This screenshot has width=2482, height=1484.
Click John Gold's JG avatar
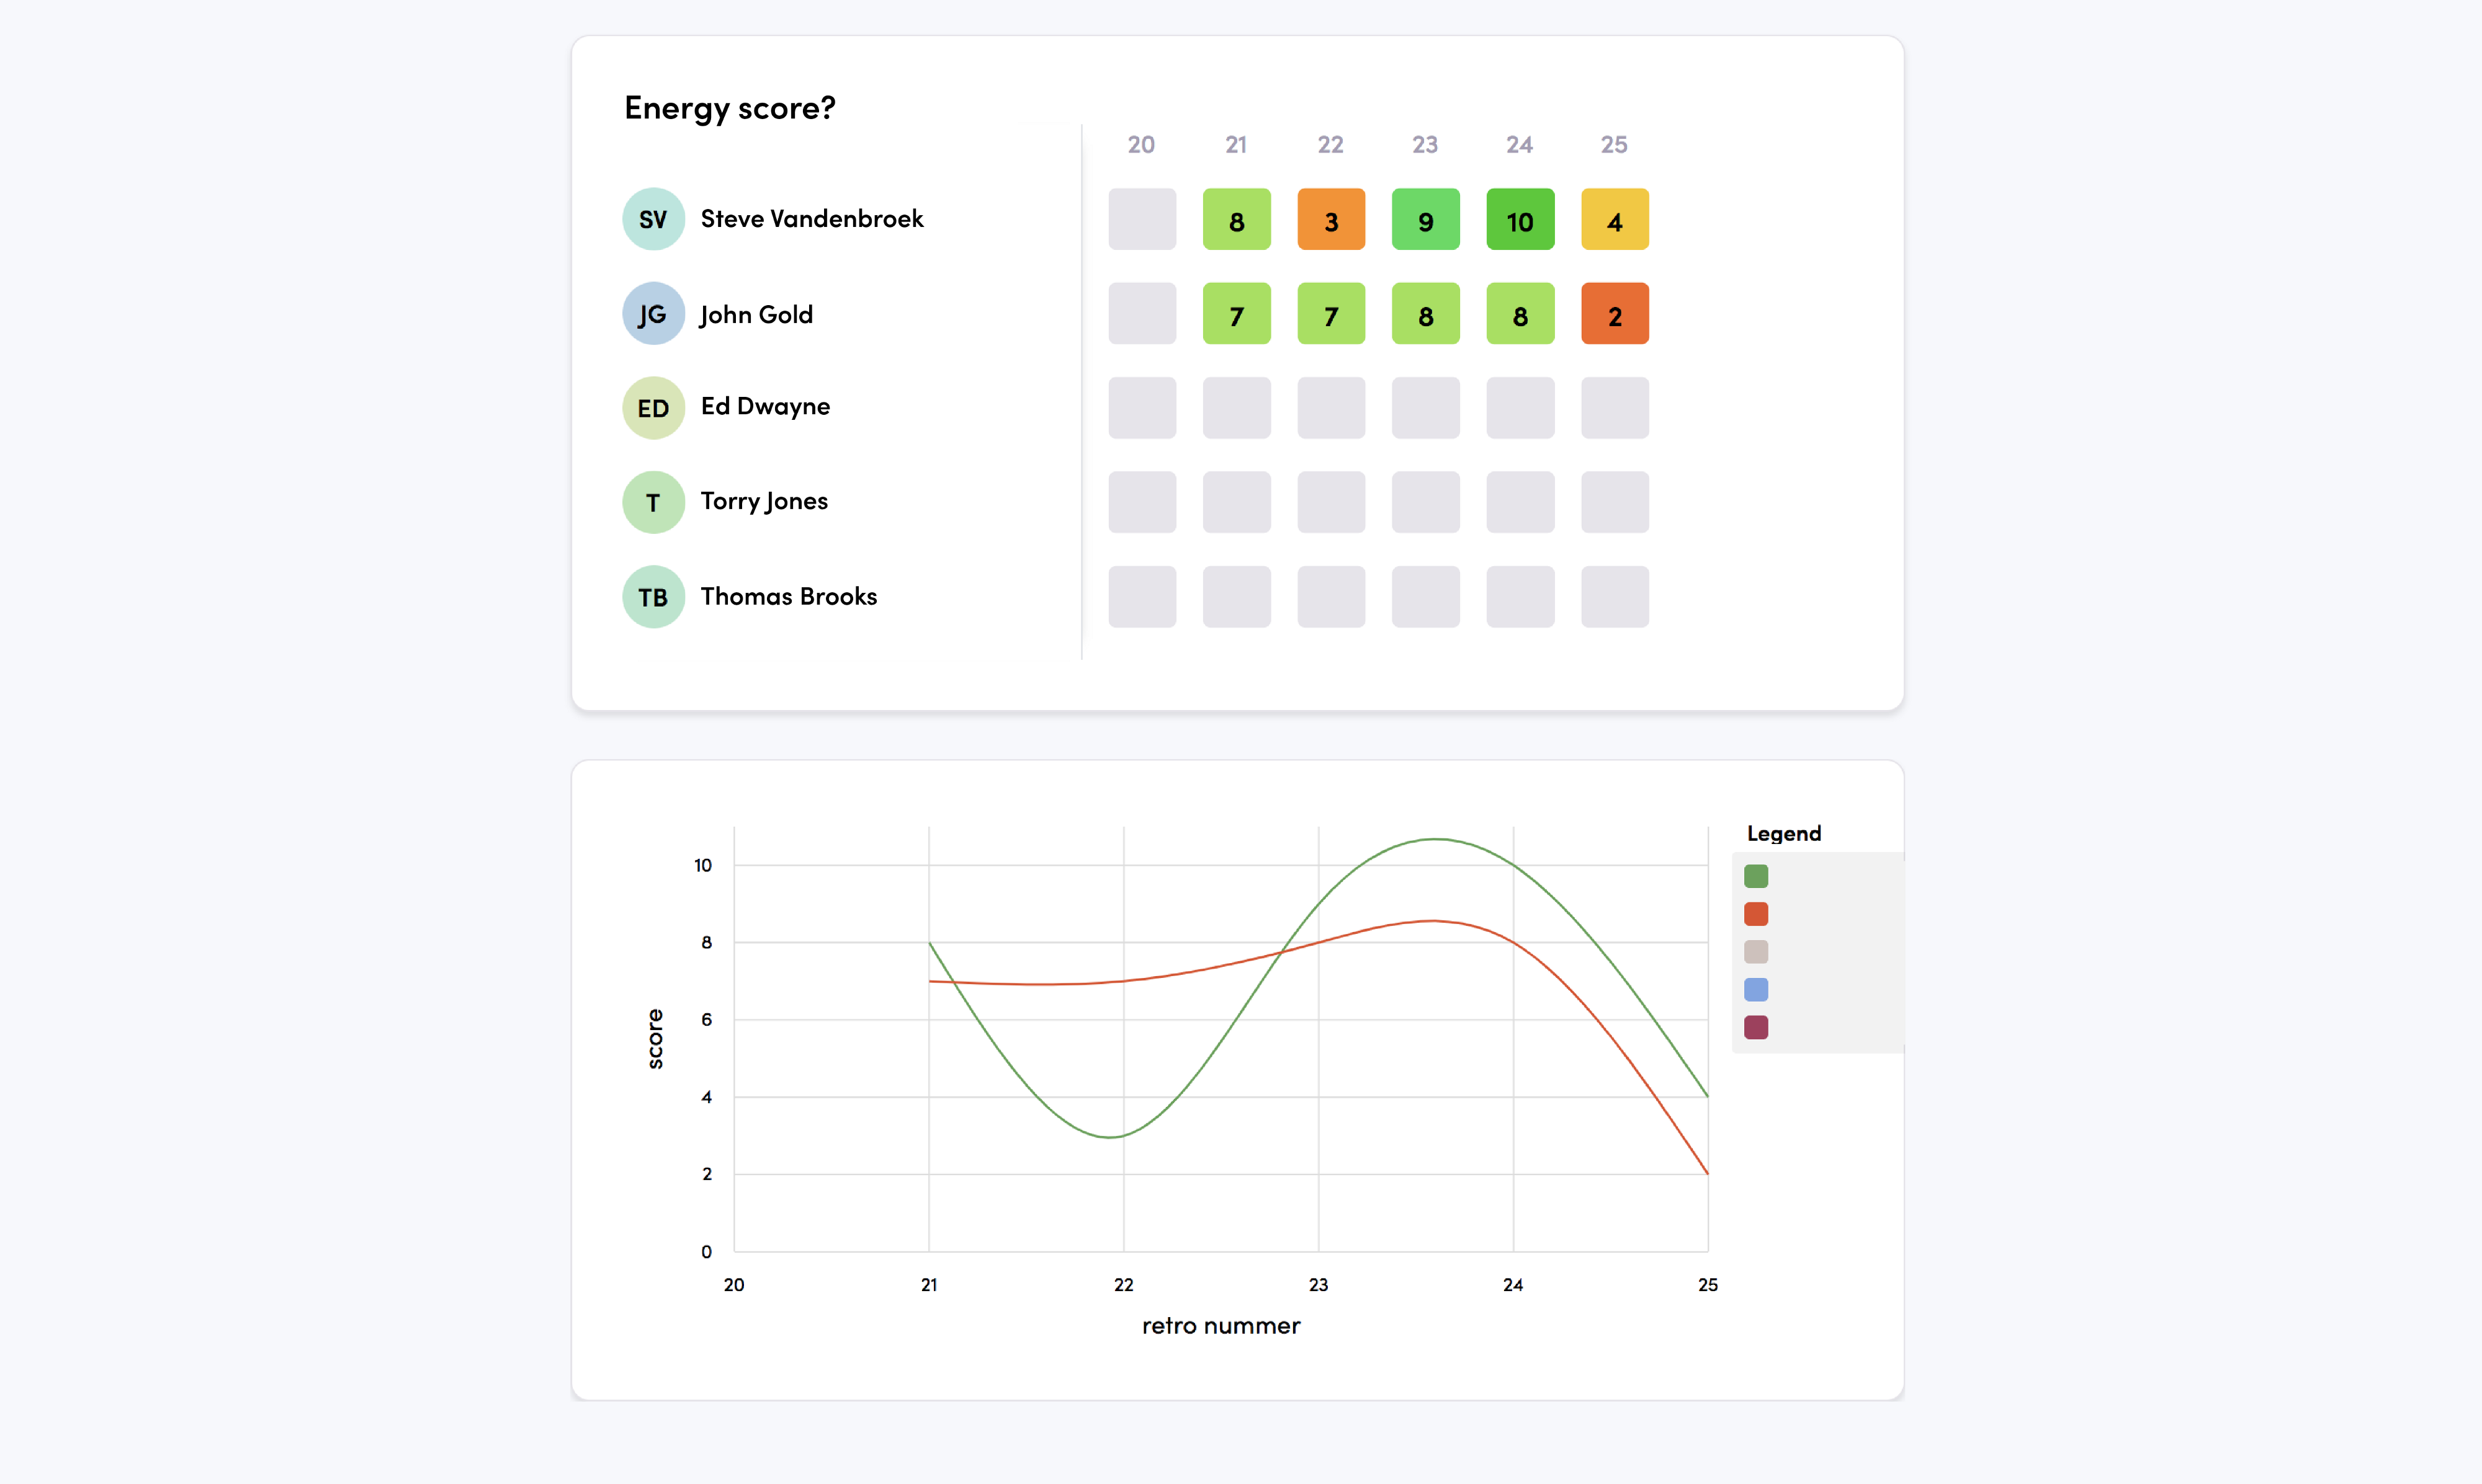[653, 313]
